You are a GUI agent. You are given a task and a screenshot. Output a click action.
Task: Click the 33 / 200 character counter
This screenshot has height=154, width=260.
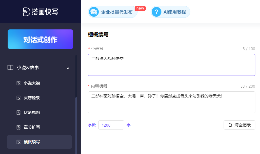[248, 86]
